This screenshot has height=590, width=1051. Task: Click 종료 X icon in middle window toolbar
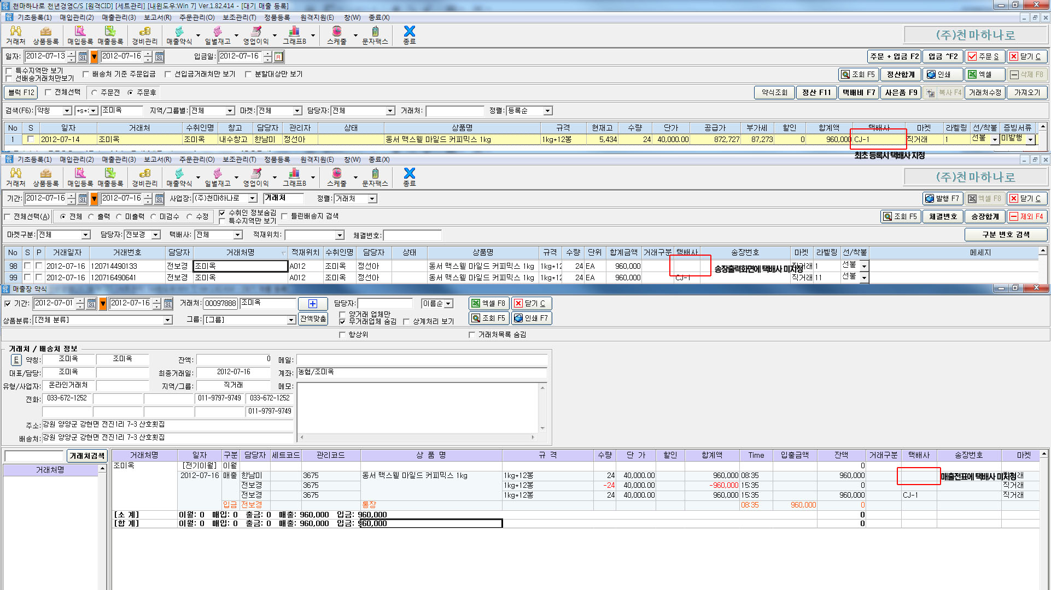coord(410,177)
